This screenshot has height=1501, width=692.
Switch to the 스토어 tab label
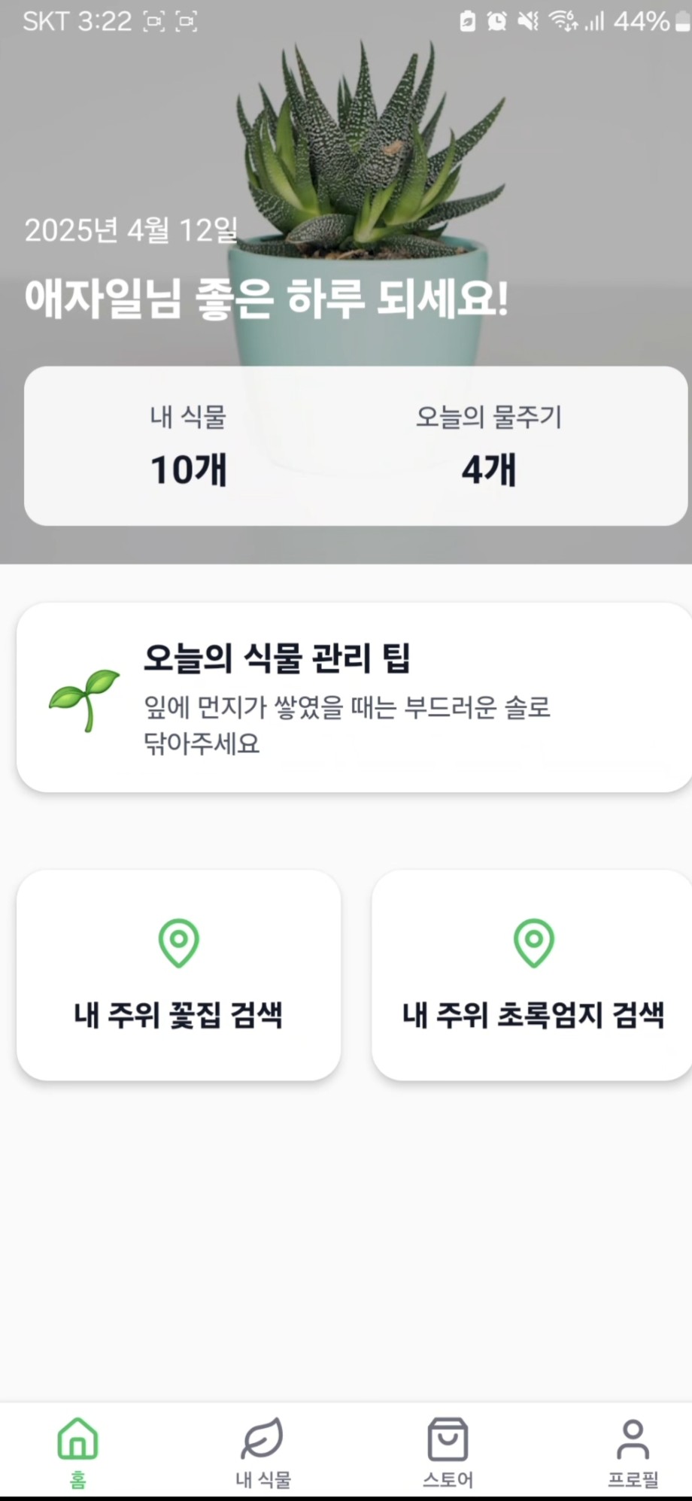(448, 1479)
